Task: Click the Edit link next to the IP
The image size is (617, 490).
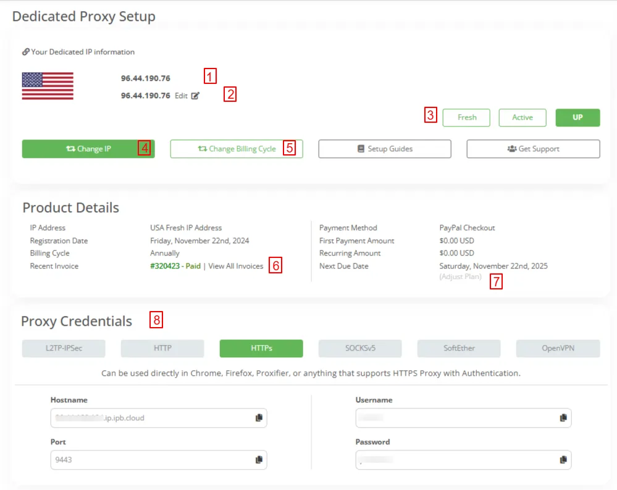Action: 181,96
